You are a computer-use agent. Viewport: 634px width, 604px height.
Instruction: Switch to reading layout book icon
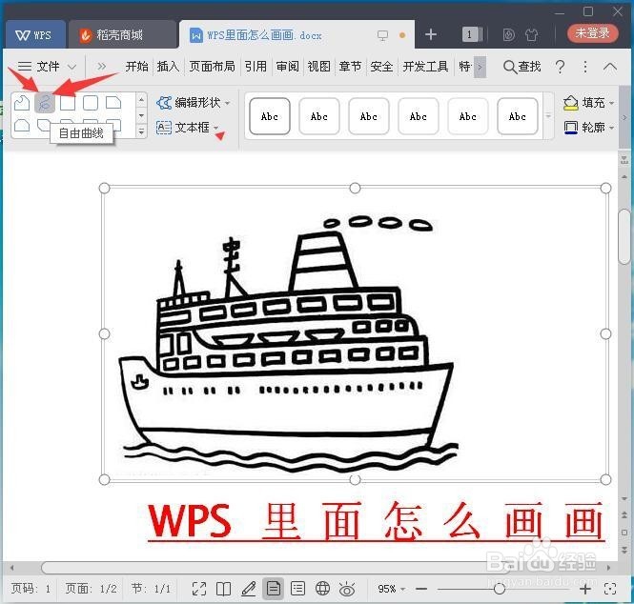click(224, 589)
